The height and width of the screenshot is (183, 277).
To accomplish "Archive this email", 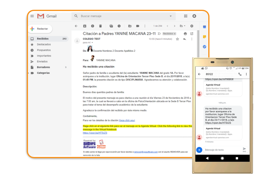I will click(x=84, y=26).
